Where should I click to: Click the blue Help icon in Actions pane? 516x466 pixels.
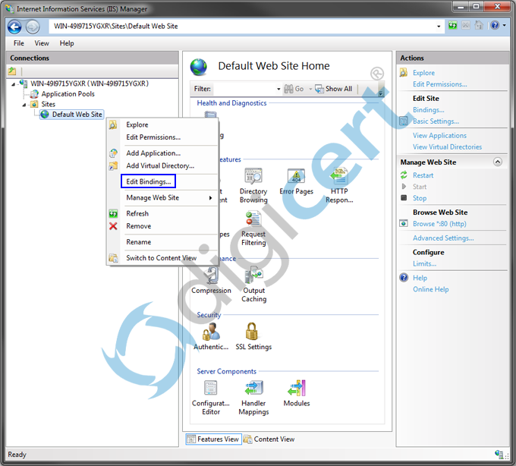404,278
